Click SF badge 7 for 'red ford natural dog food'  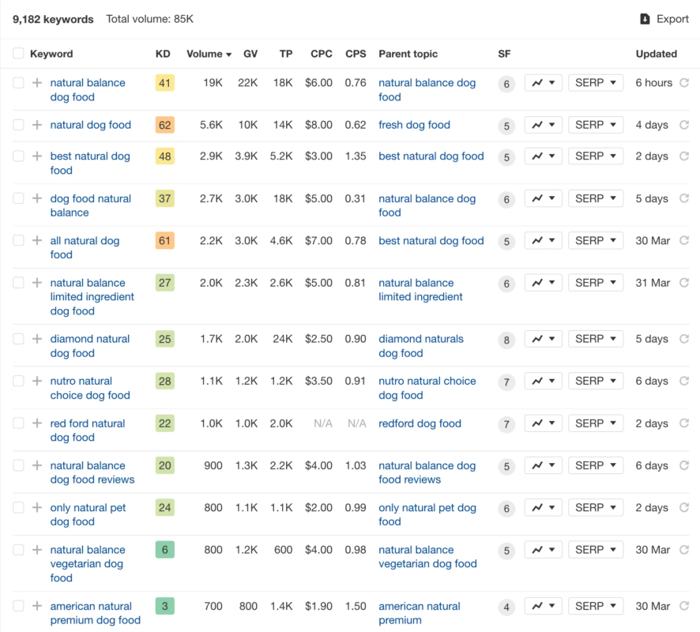point(506,424)
